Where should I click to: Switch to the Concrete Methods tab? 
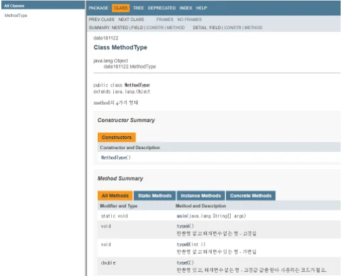[x=250, y=196]
